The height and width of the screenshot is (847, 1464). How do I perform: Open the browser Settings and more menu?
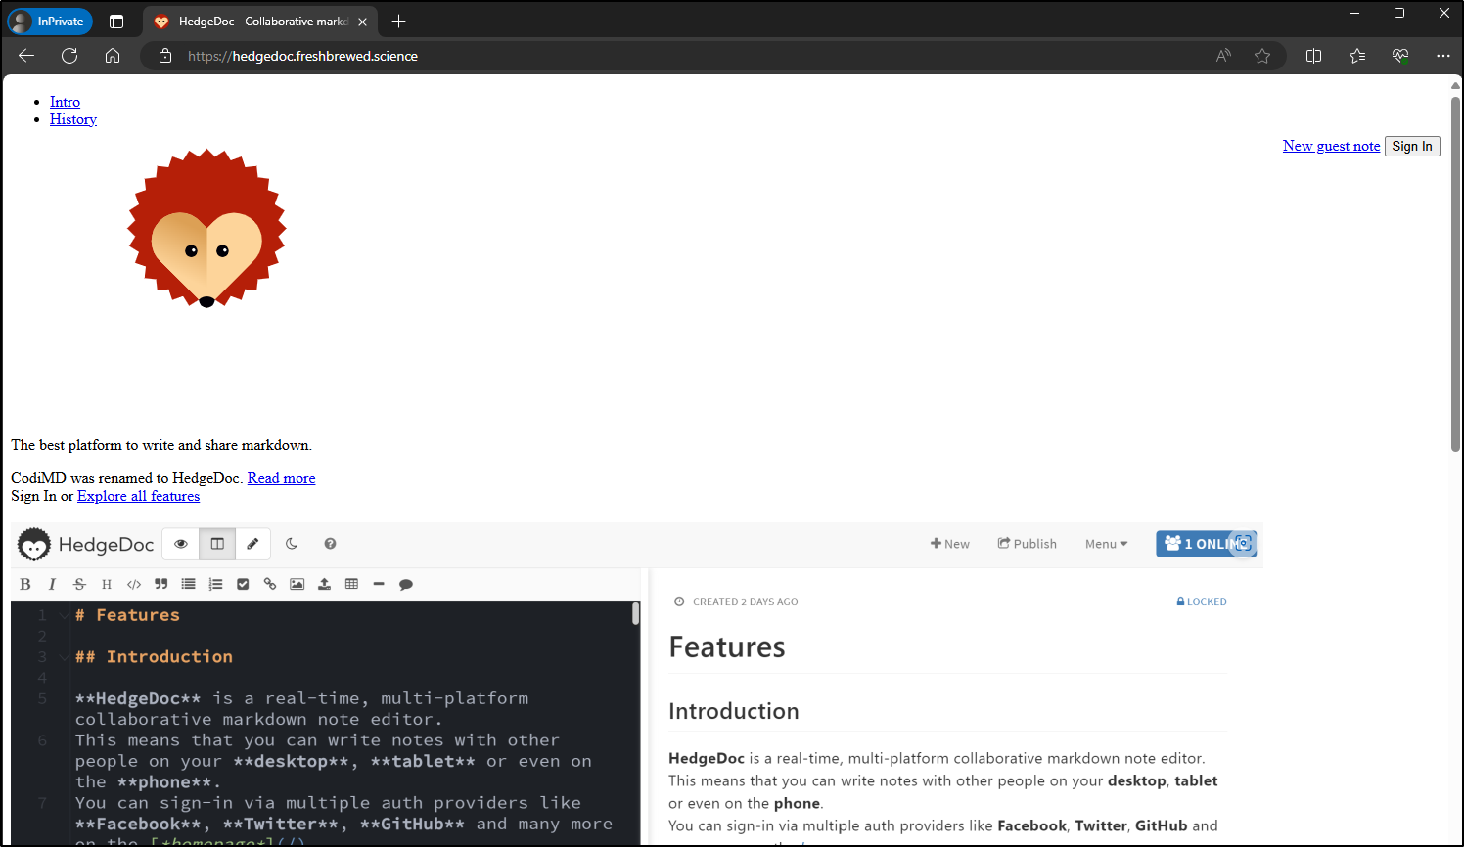[x=1443, y=56]
